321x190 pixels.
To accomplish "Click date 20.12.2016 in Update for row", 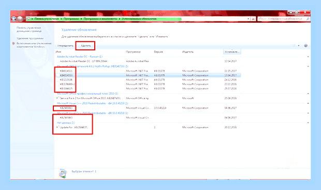I will coord(230,127).
